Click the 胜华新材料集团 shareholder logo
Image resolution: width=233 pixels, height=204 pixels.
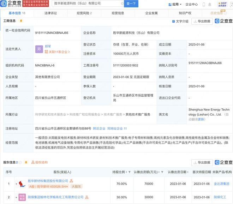tap(22, 184)
